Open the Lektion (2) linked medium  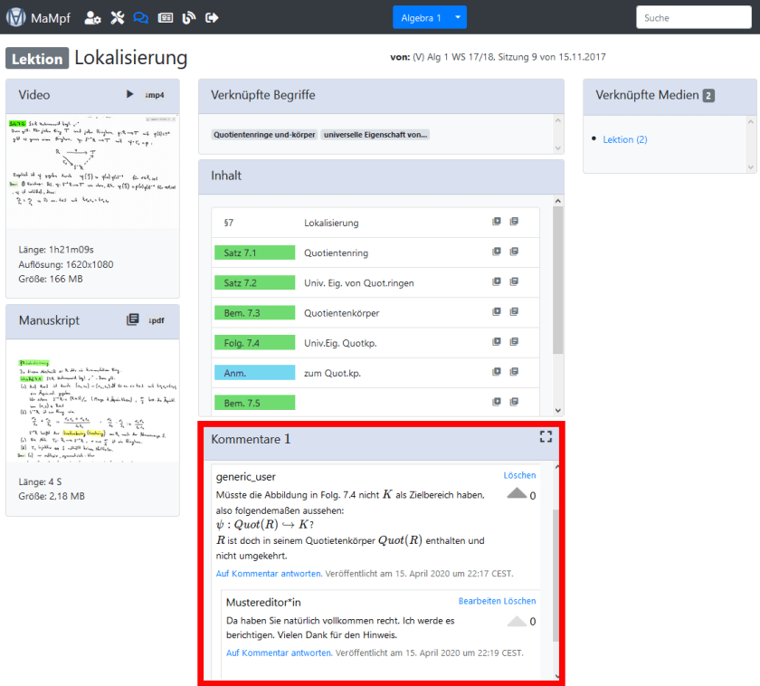(x=625, y=139)
